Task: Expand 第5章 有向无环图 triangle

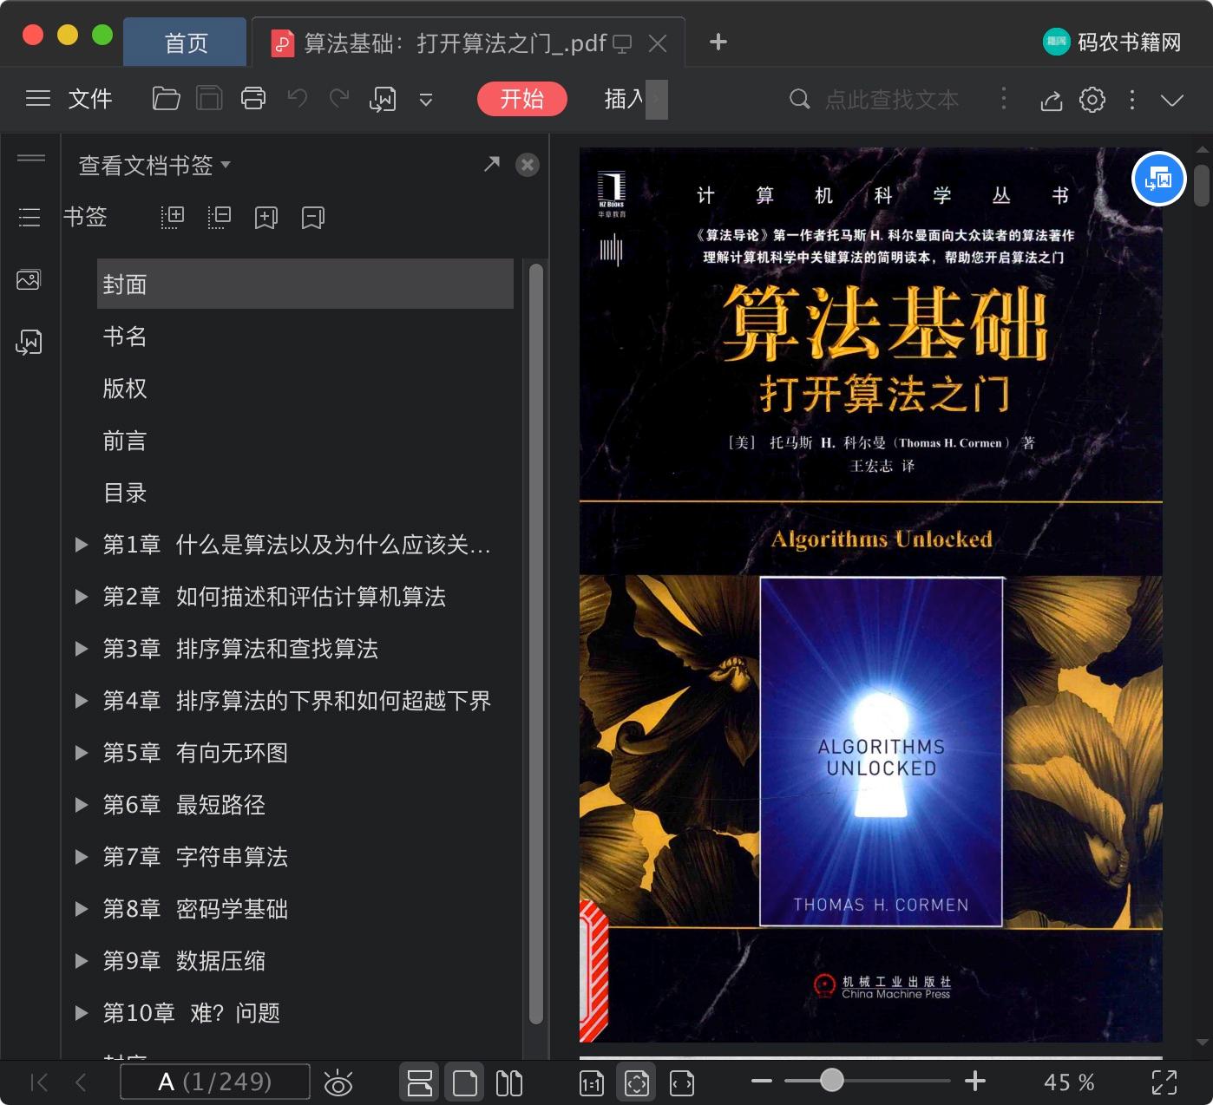Action: [x=82, y=753]
